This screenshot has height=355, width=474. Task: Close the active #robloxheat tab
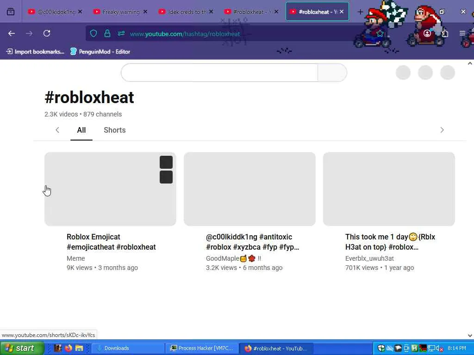(342, 12)
